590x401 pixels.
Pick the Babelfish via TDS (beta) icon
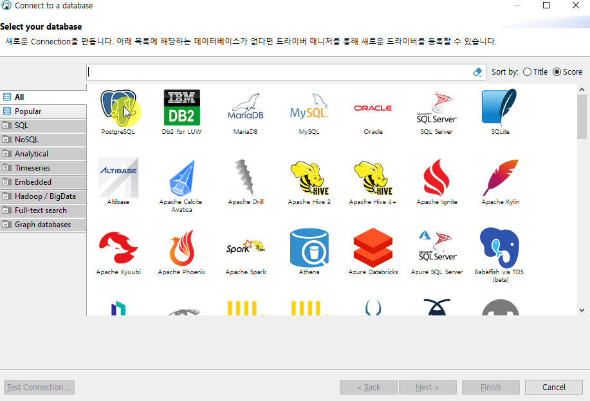coord(499,248)
